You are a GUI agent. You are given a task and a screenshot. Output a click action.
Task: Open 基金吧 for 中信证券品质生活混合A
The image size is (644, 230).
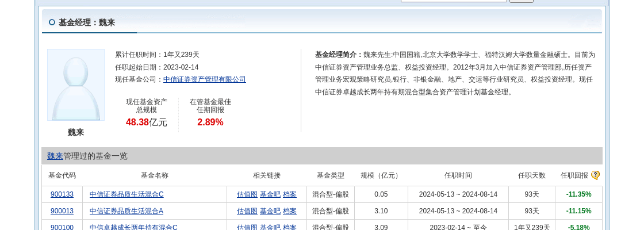coord(270,211)
